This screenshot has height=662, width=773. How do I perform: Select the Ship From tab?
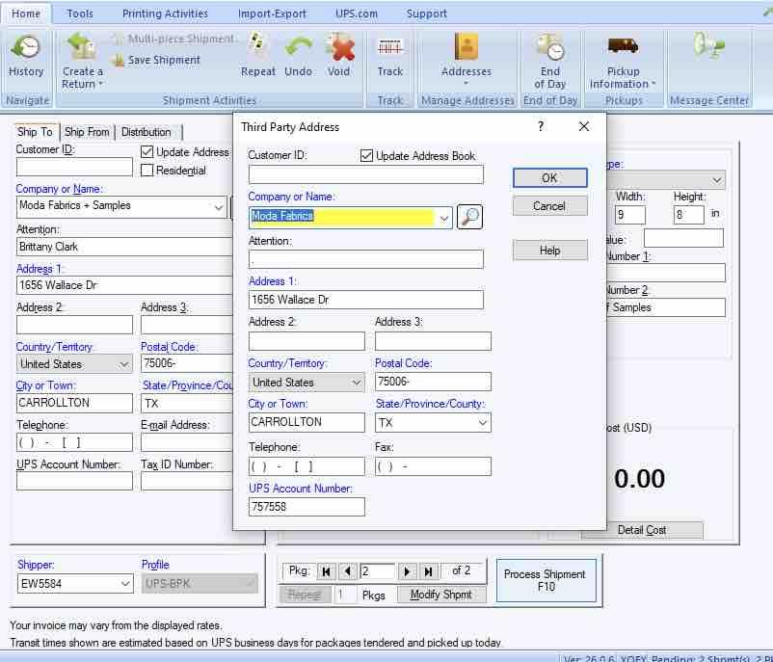point(87,132)
